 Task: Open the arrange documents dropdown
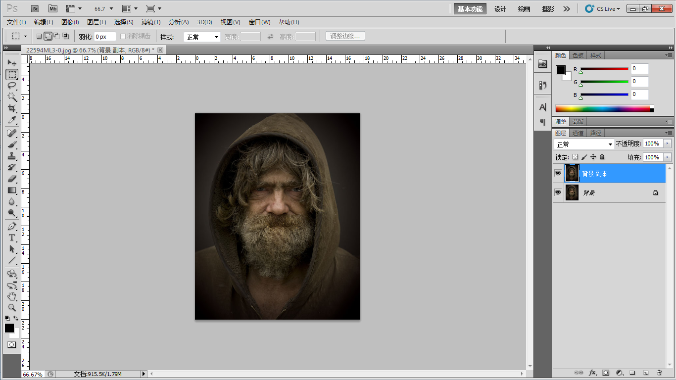(x=130, y=8)
